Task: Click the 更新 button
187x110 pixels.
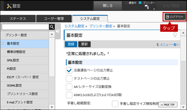Action: (x=84, y=44)
